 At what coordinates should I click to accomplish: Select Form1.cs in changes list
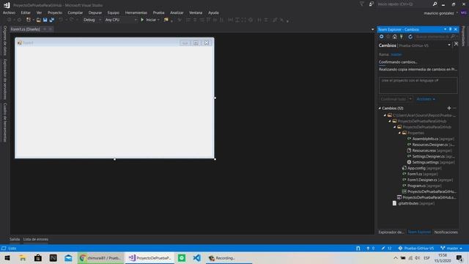coord(420,174)
